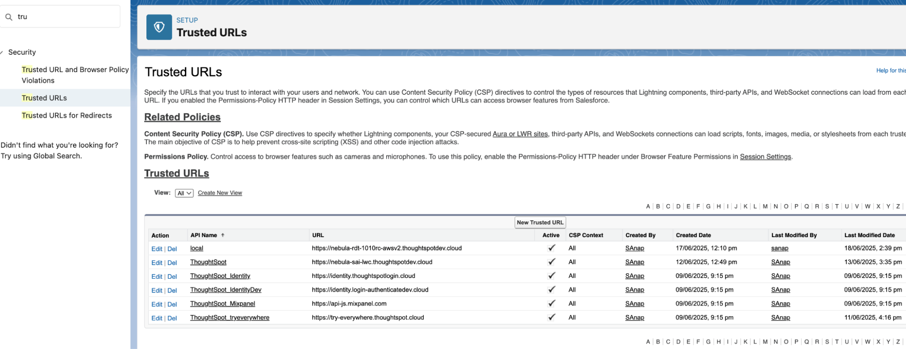Click the API Name sort arrow
Image resolution: width=906 pixels, height=349 pixels.
pos(223,235)
